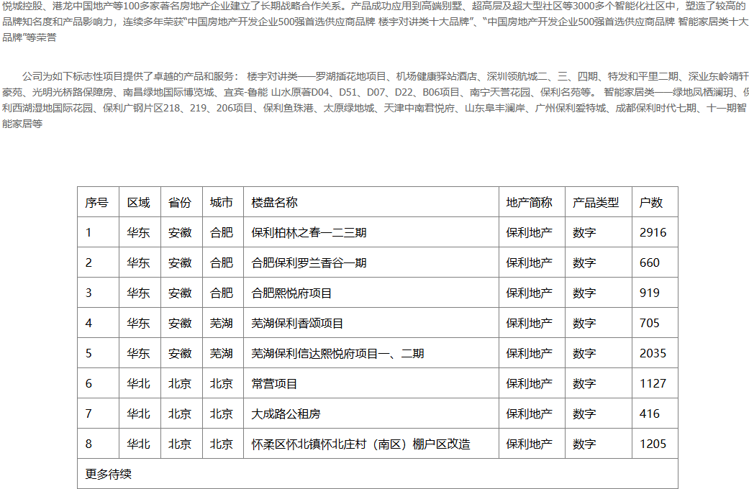This screenshot has height=489, width=749.
Task: Click the 怀柔区怀北镇怀北庄村 棚户区改造 cell
Action: click(x=361, y=444)
